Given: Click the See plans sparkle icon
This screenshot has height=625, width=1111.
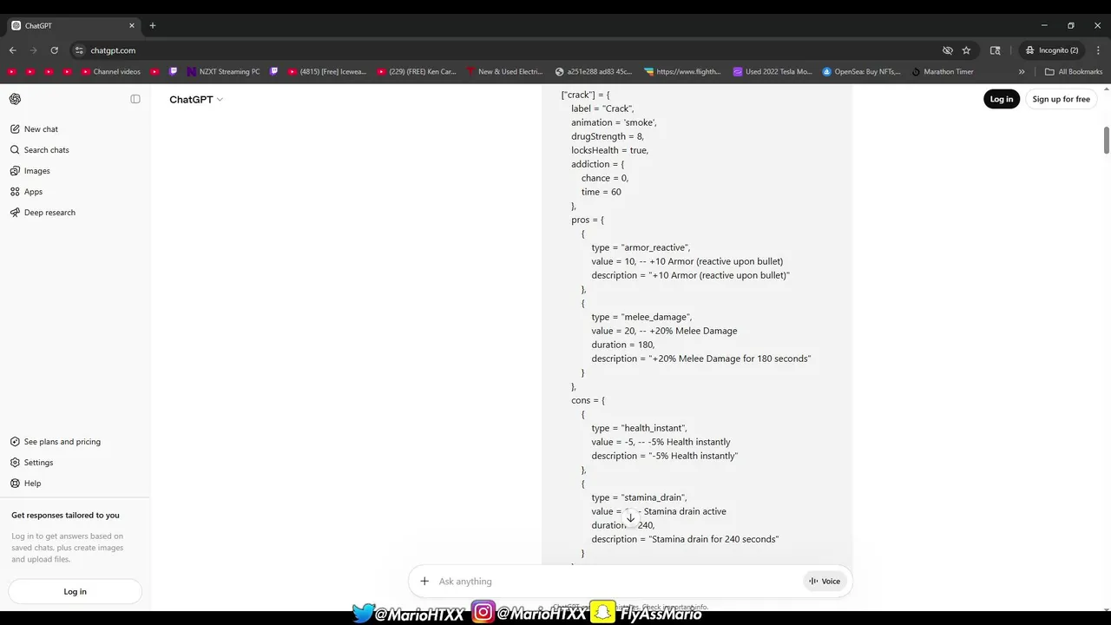Looking at the screenshot, I should pyautogui.click(x=15, y=442).
